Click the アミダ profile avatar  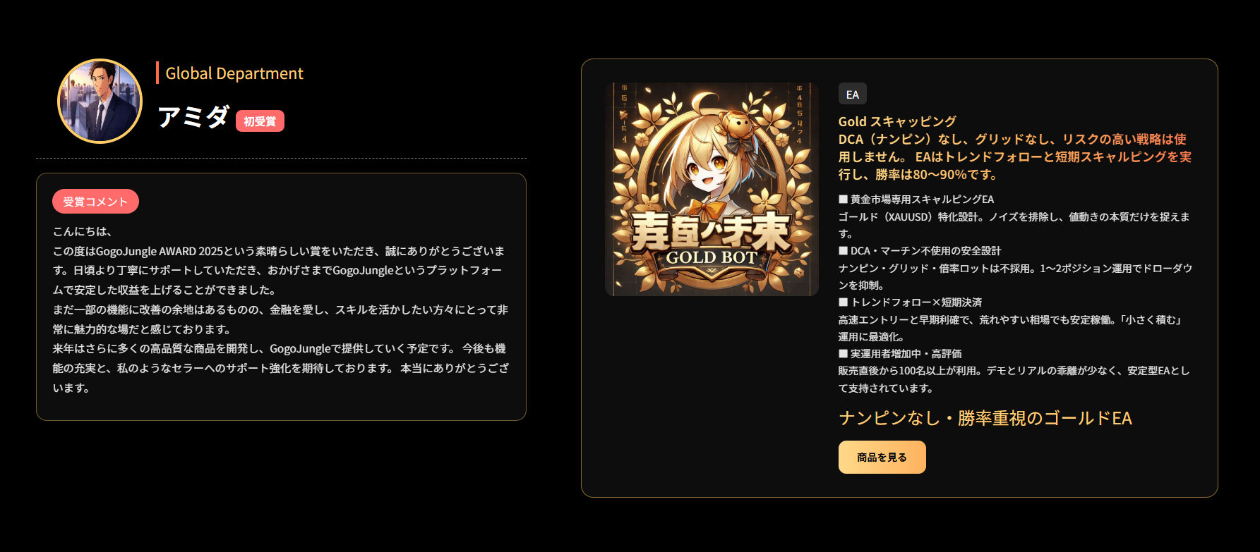(100, 101)
